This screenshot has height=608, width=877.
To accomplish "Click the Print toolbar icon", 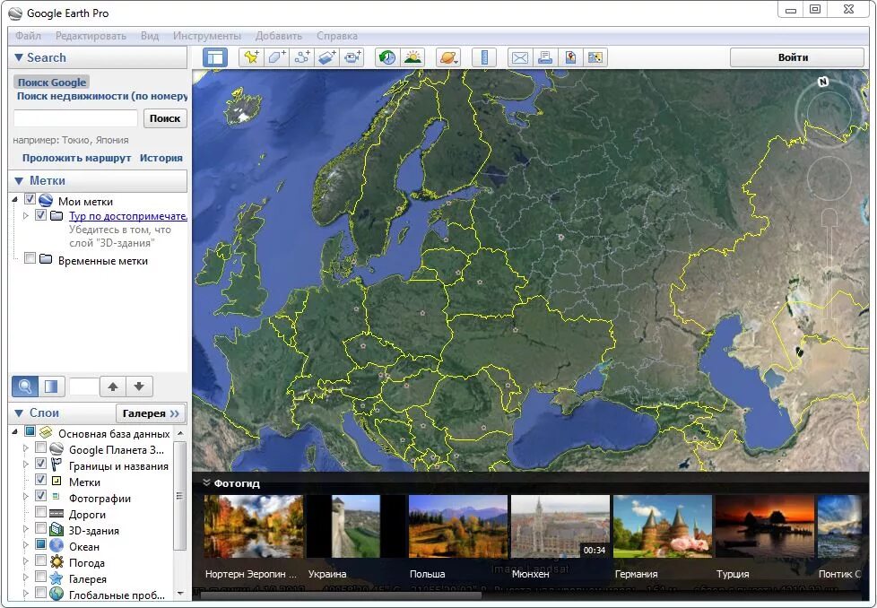I will (545, 57).
